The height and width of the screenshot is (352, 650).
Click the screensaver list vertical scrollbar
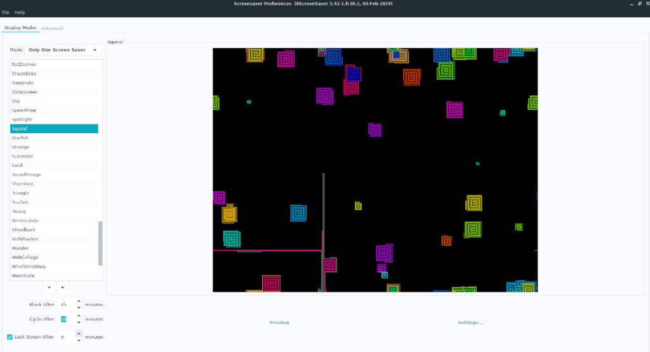pyautogui.click(x=100, y=244)
